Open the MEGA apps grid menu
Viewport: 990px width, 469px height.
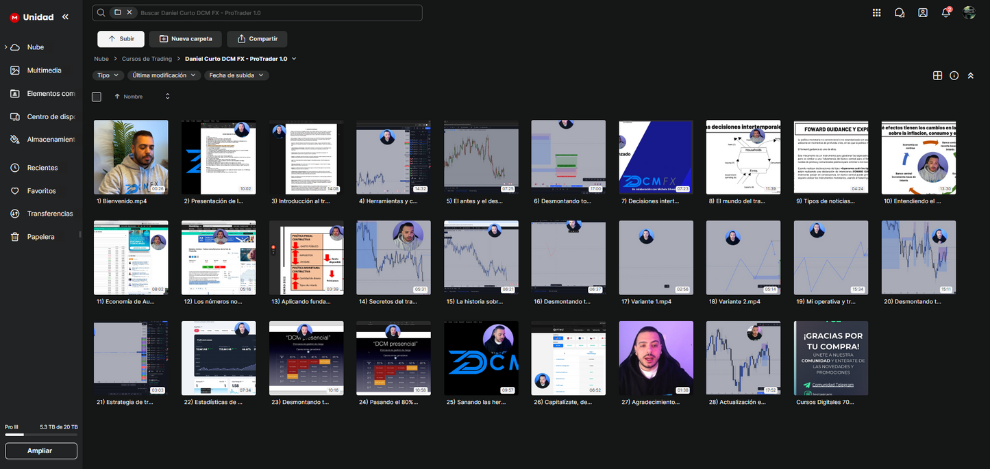(876, 12)
